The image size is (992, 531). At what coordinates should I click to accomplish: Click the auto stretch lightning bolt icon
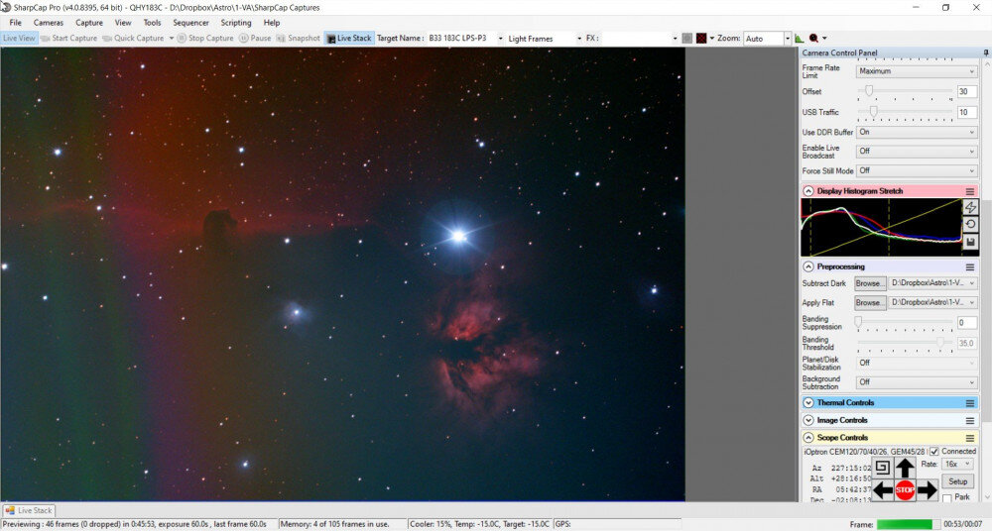pos(970,207)
